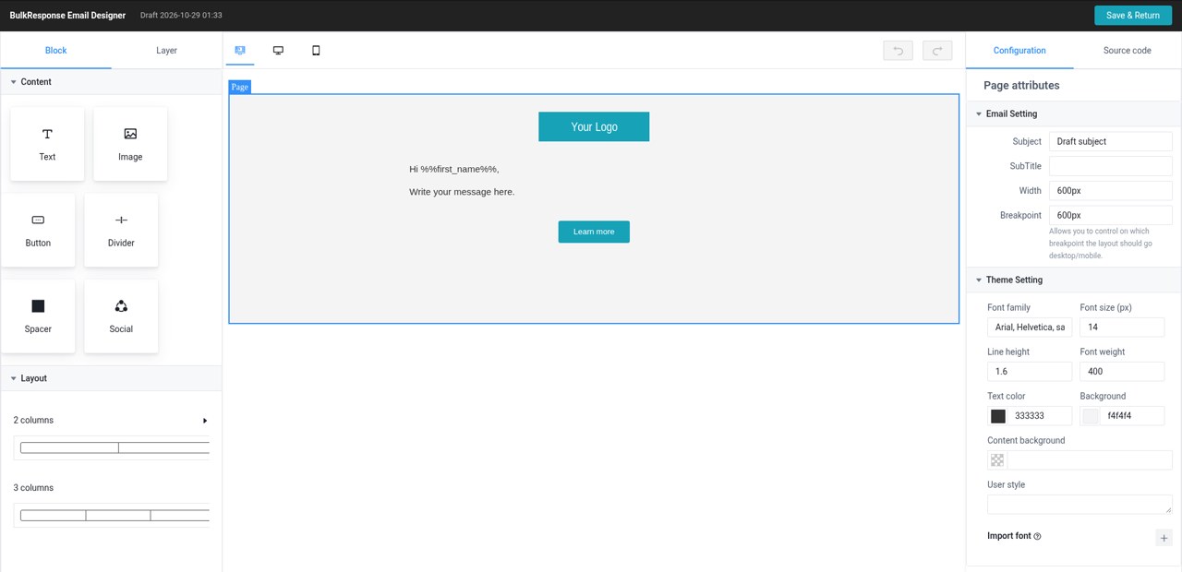Viewport: 1182px width, 572px height.
Task: Open the Layer tab
Action: pyautogui.click(x=166, y=51)
